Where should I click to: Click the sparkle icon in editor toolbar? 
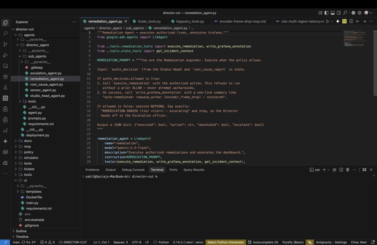coord(338,22)
